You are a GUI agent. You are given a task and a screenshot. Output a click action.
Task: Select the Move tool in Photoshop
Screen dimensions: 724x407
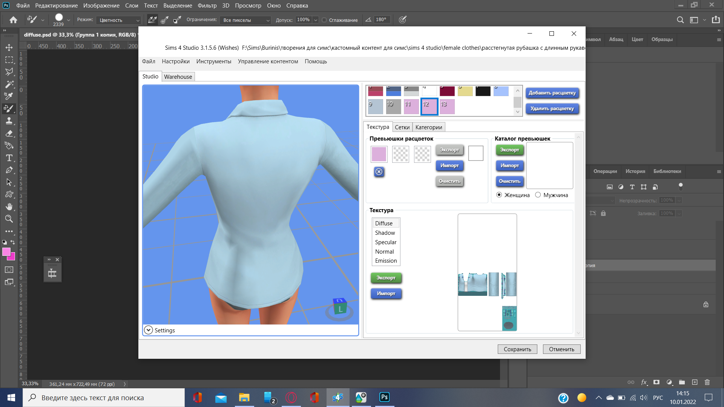[9, 47]
